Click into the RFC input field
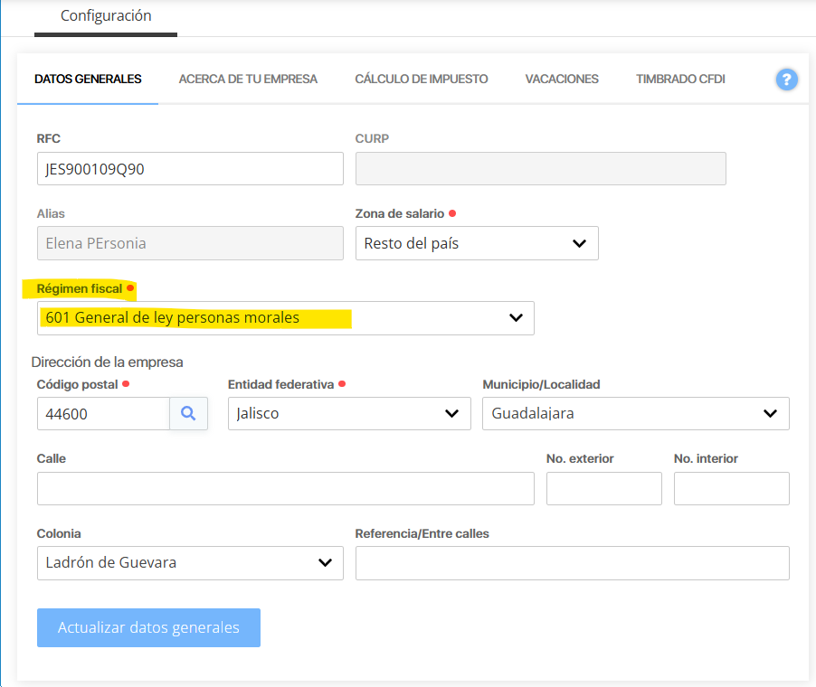Screen dimensions: 816x687 [189, 169]
